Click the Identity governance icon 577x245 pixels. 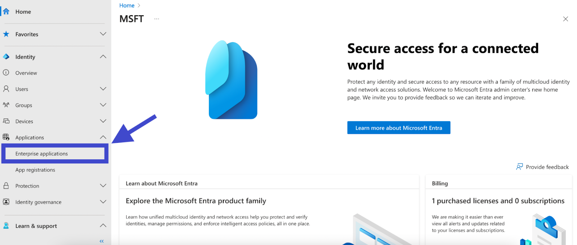6,202
